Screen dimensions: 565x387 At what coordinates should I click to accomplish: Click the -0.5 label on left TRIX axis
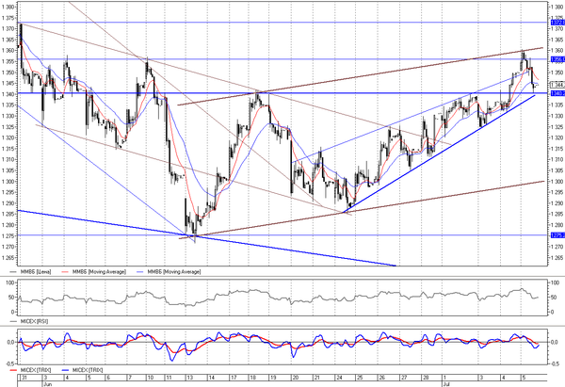point(10,364)
